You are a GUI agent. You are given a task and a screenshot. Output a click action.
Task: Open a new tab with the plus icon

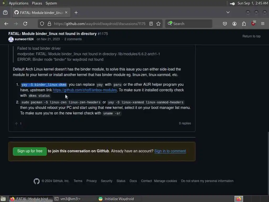pos(76,13)
